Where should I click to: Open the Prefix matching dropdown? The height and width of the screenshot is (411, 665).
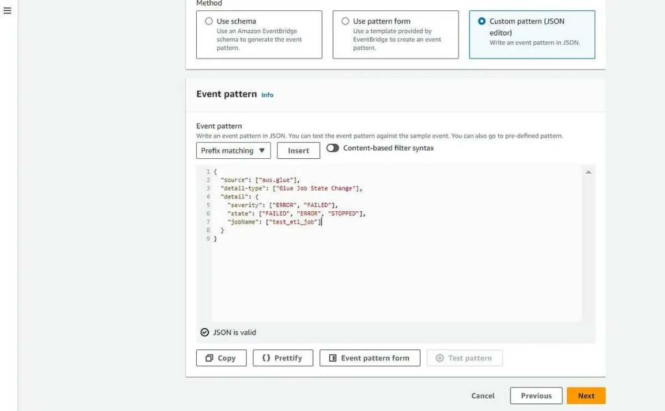233,150
